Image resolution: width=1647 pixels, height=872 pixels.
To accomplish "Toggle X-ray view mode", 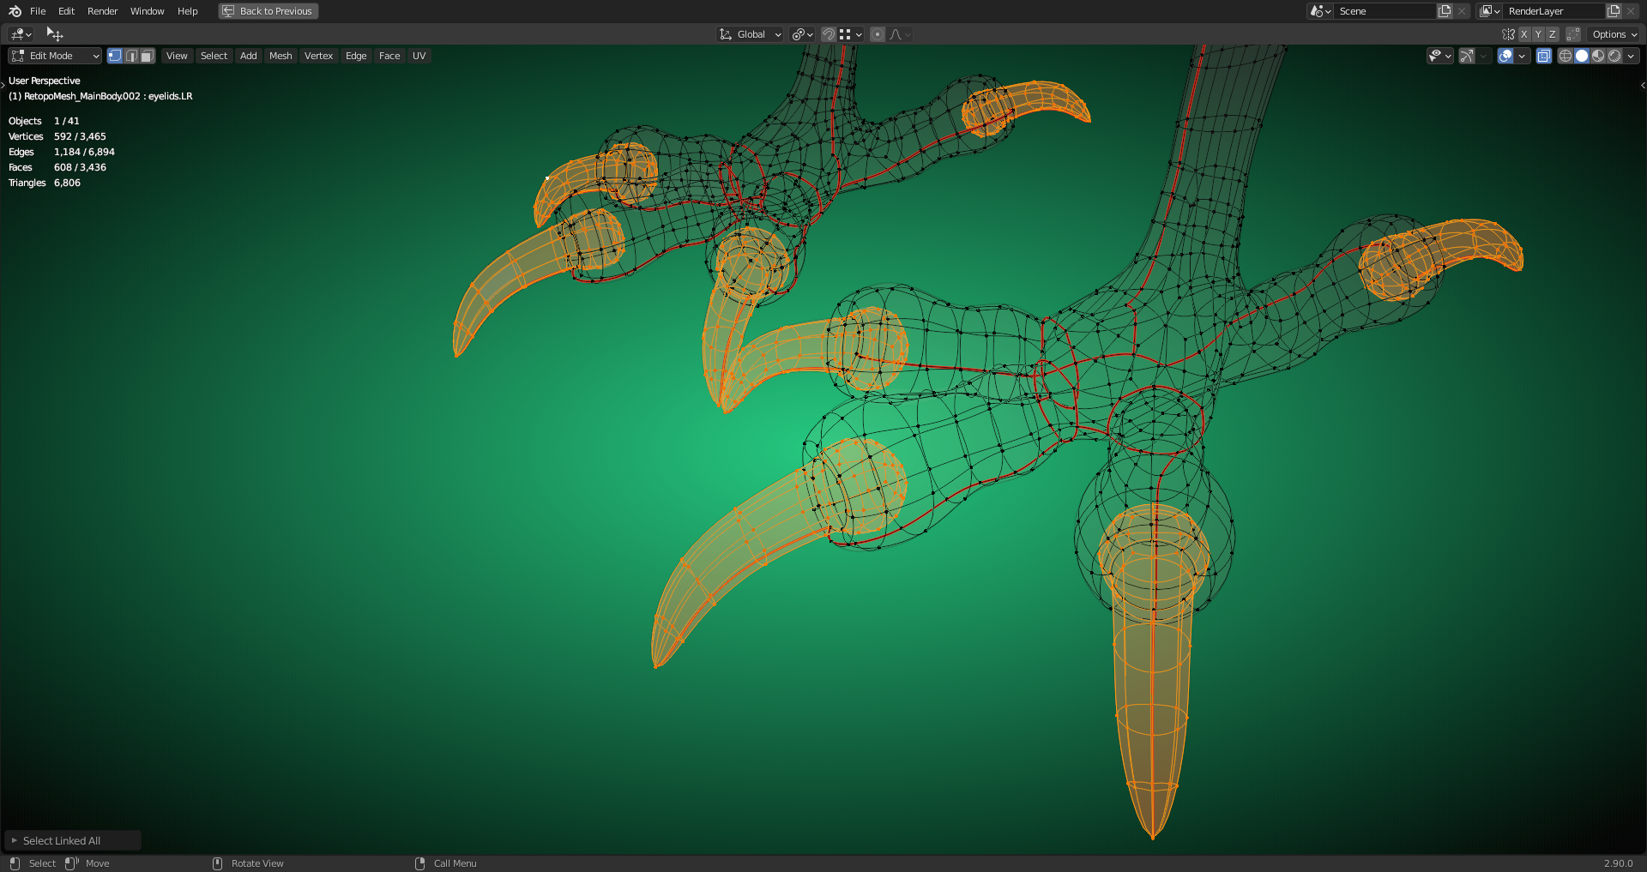I will point(1544,55).
